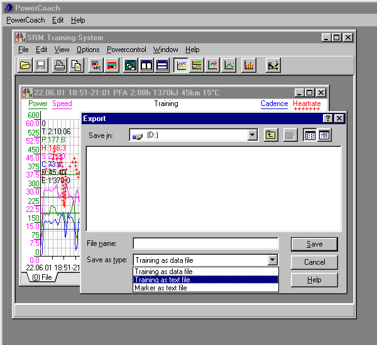Click the Up One Level folder icon
The height and width of the screenshot is (345, 377).
click(271, 135)
